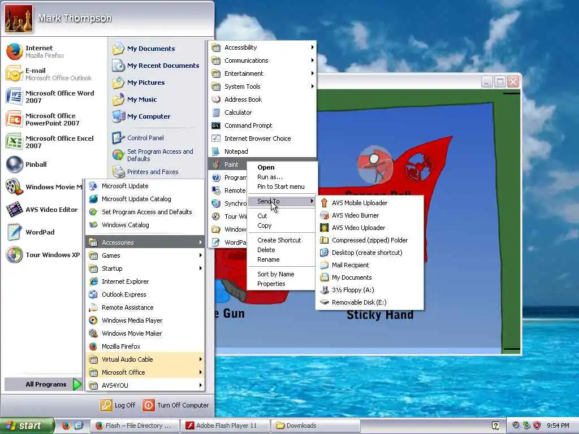This screenshot has width=579, height=434.
Task: Open Tour Windows XP pinned icon
Action: (x=15, y=255)
